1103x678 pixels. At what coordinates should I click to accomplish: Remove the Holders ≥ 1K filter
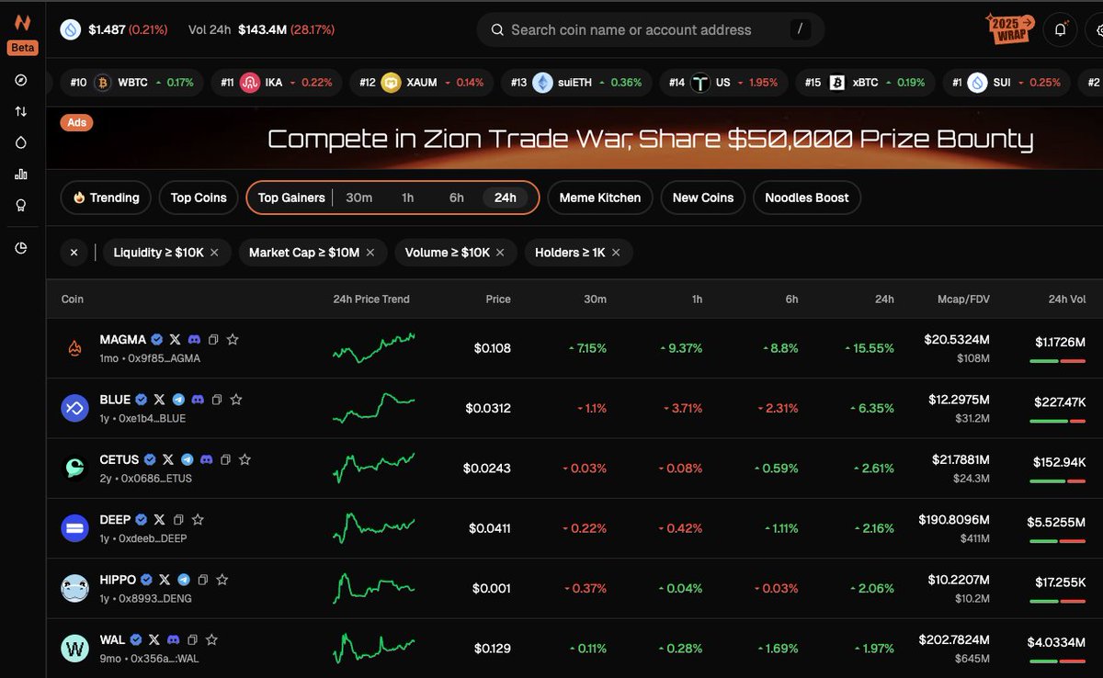click(x=616, y=252)
